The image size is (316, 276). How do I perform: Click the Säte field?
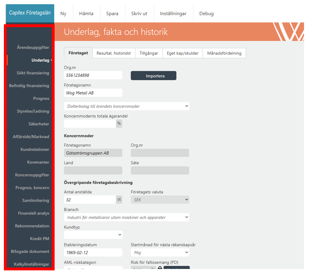(x=160, y=170)
